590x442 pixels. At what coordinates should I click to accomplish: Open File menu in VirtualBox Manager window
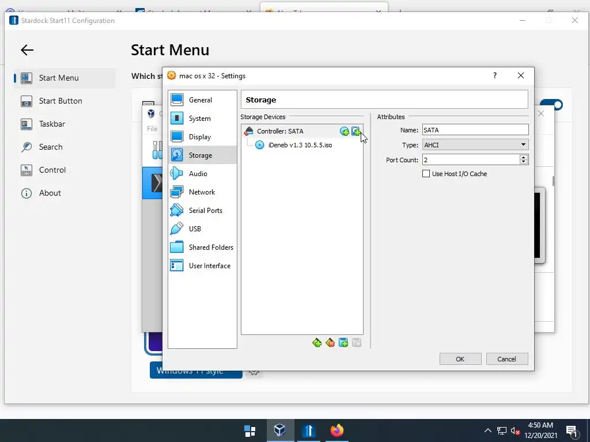pos(152,128)
